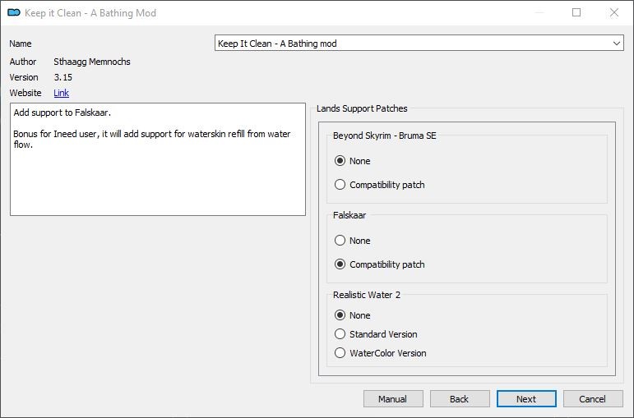Maximize the installer window

(576, 12)
